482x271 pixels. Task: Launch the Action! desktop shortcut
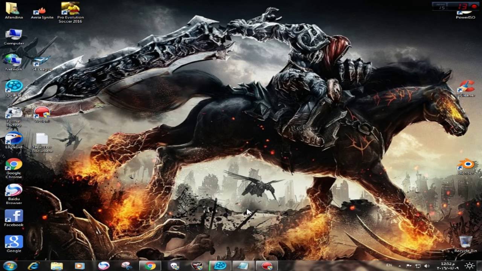(x=42, y=114)
